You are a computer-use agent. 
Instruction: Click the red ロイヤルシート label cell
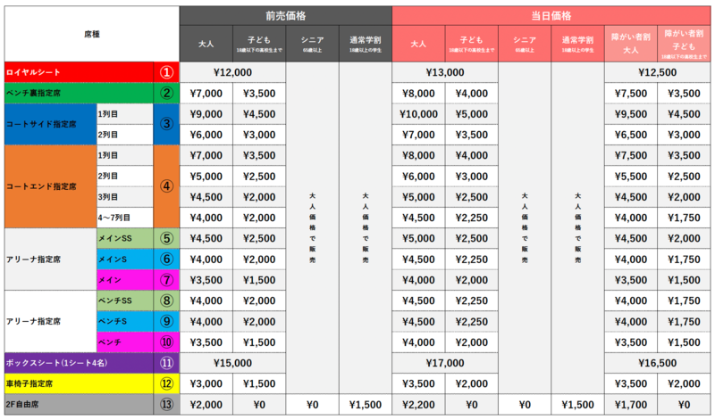78,71
